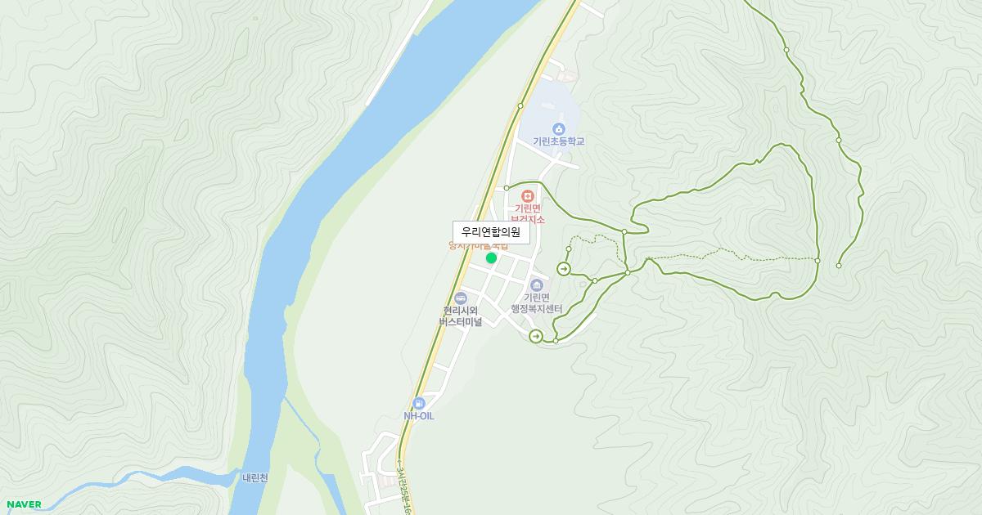This screenshot has height=515, width=982.
Task: Open the 우리연합의원 label box
Action: point(491,232)
